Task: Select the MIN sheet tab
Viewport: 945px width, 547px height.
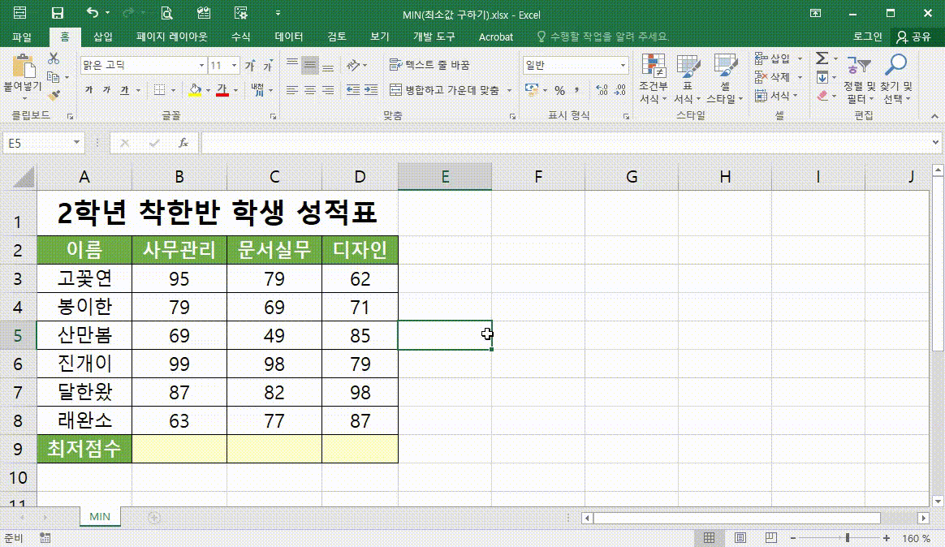Action: tap(100, 516)
